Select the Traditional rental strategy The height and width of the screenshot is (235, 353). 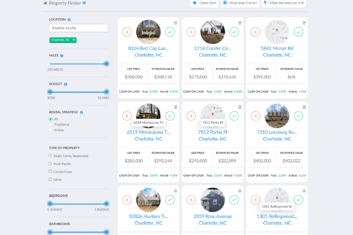50,124
